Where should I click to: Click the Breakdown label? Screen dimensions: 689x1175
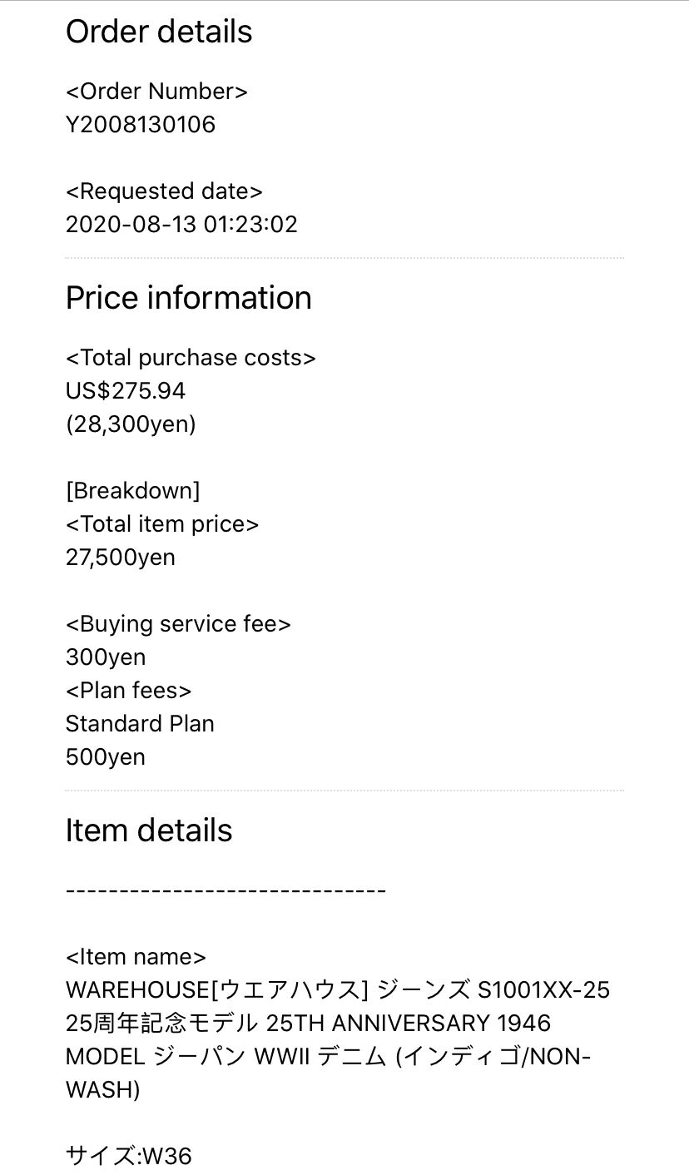pyautogui.click(x=133, y=491)
